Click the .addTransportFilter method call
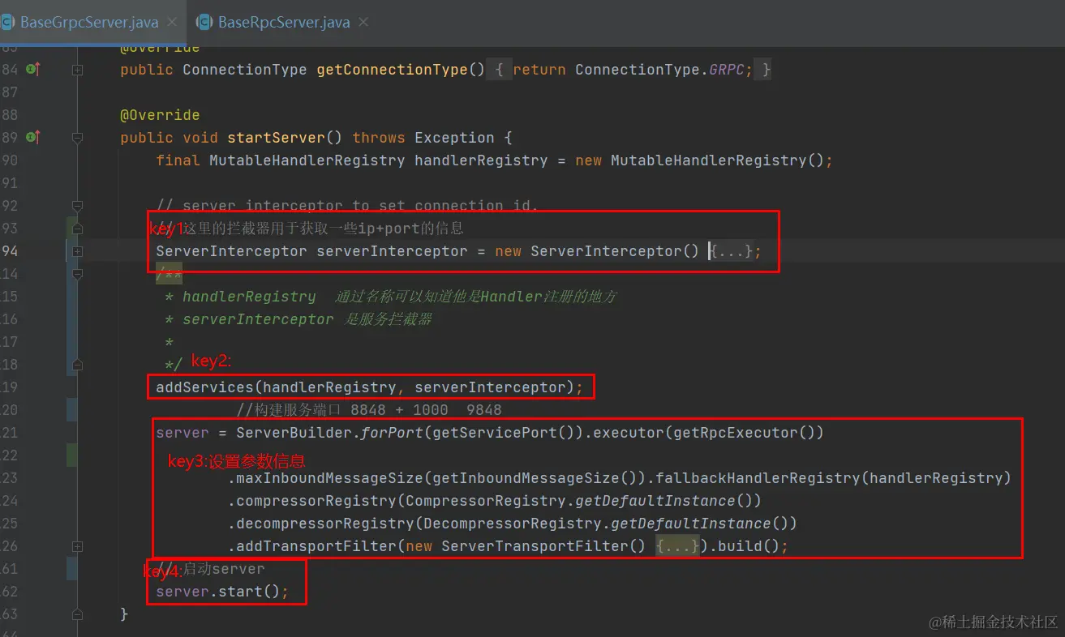 point(311,546)
